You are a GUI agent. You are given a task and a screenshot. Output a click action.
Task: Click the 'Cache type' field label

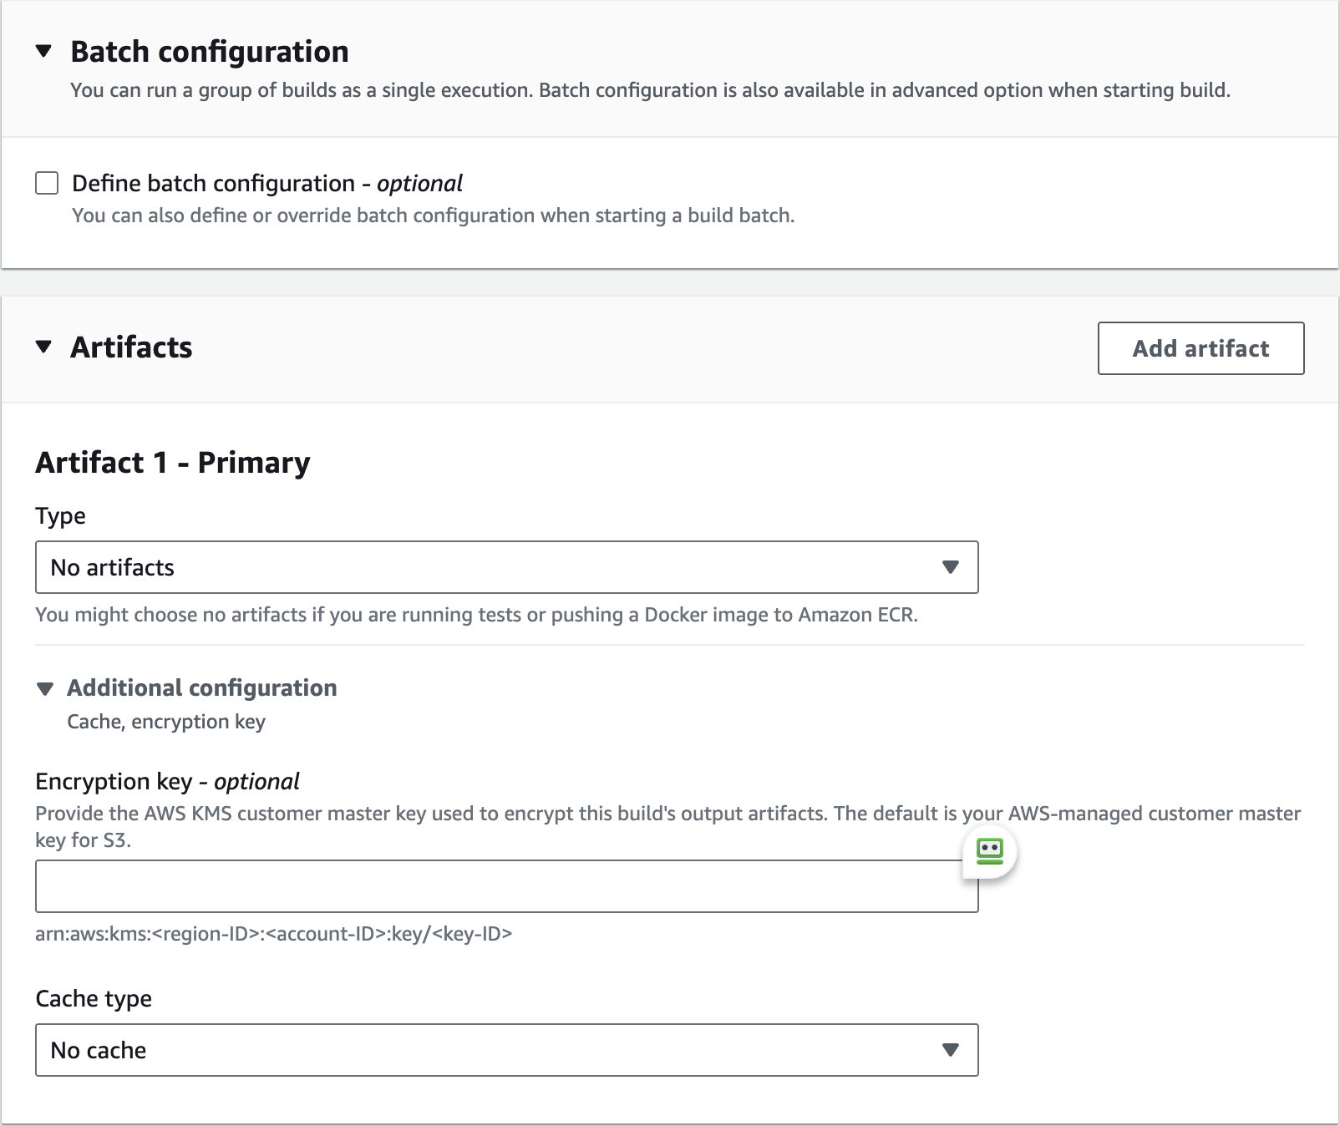point(94,999)
